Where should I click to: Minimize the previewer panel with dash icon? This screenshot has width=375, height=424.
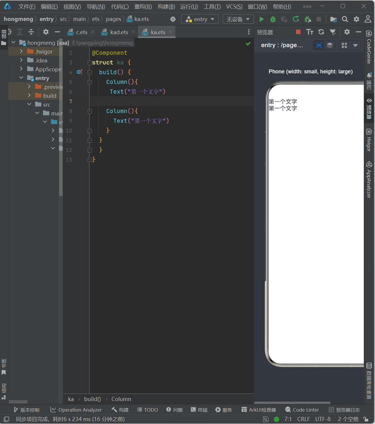point(358,32)
